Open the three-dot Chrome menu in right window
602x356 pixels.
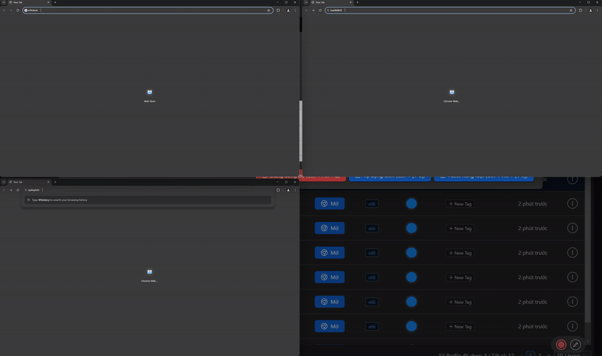(598, 10)
